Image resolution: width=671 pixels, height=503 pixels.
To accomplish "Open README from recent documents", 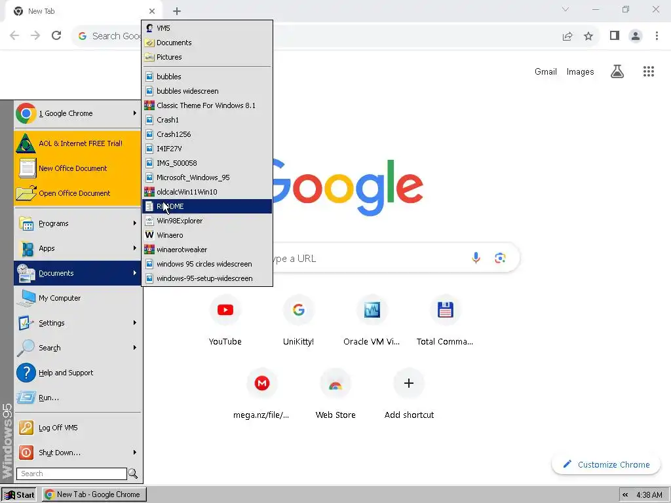I will (x=207, y=206).
